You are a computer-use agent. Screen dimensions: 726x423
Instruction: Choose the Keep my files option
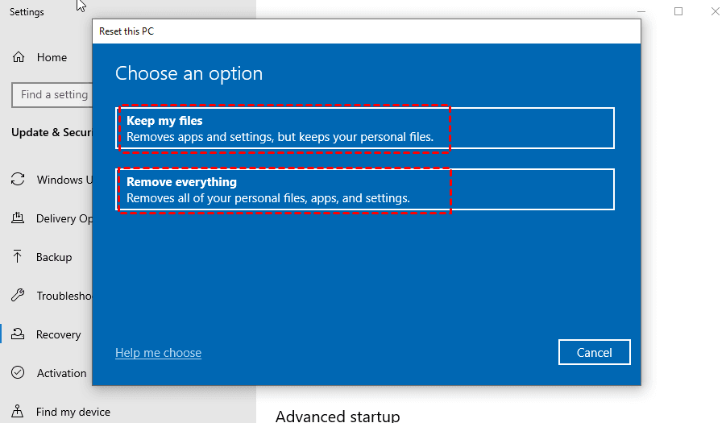pos(366,128)
